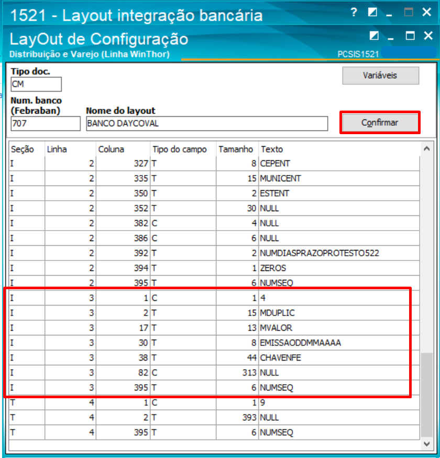This screenshot has height=458, width=440.
Task: Minimize the LayOut de Configuração window
Action: 391,38
